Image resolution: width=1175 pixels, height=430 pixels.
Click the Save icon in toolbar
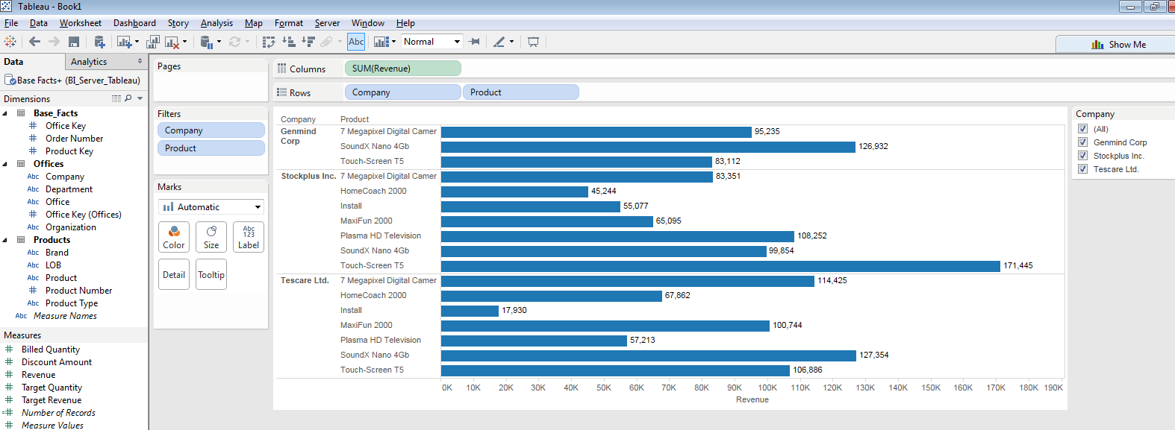coord(74,42)
